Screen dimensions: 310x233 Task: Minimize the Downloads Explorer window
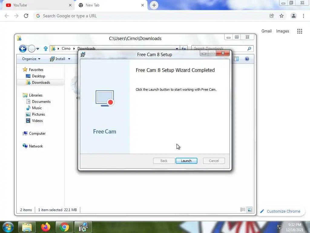click(229, 37)
